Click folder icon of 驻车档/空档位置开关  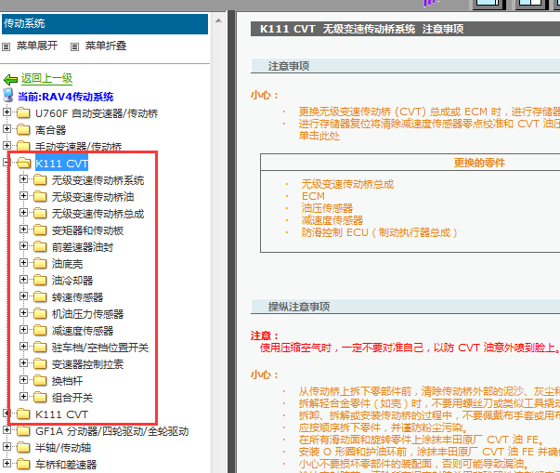click(x=40, y=348)
